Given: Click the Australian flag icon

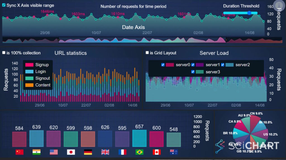Looking at the screenshot, I should click(173, 152).
